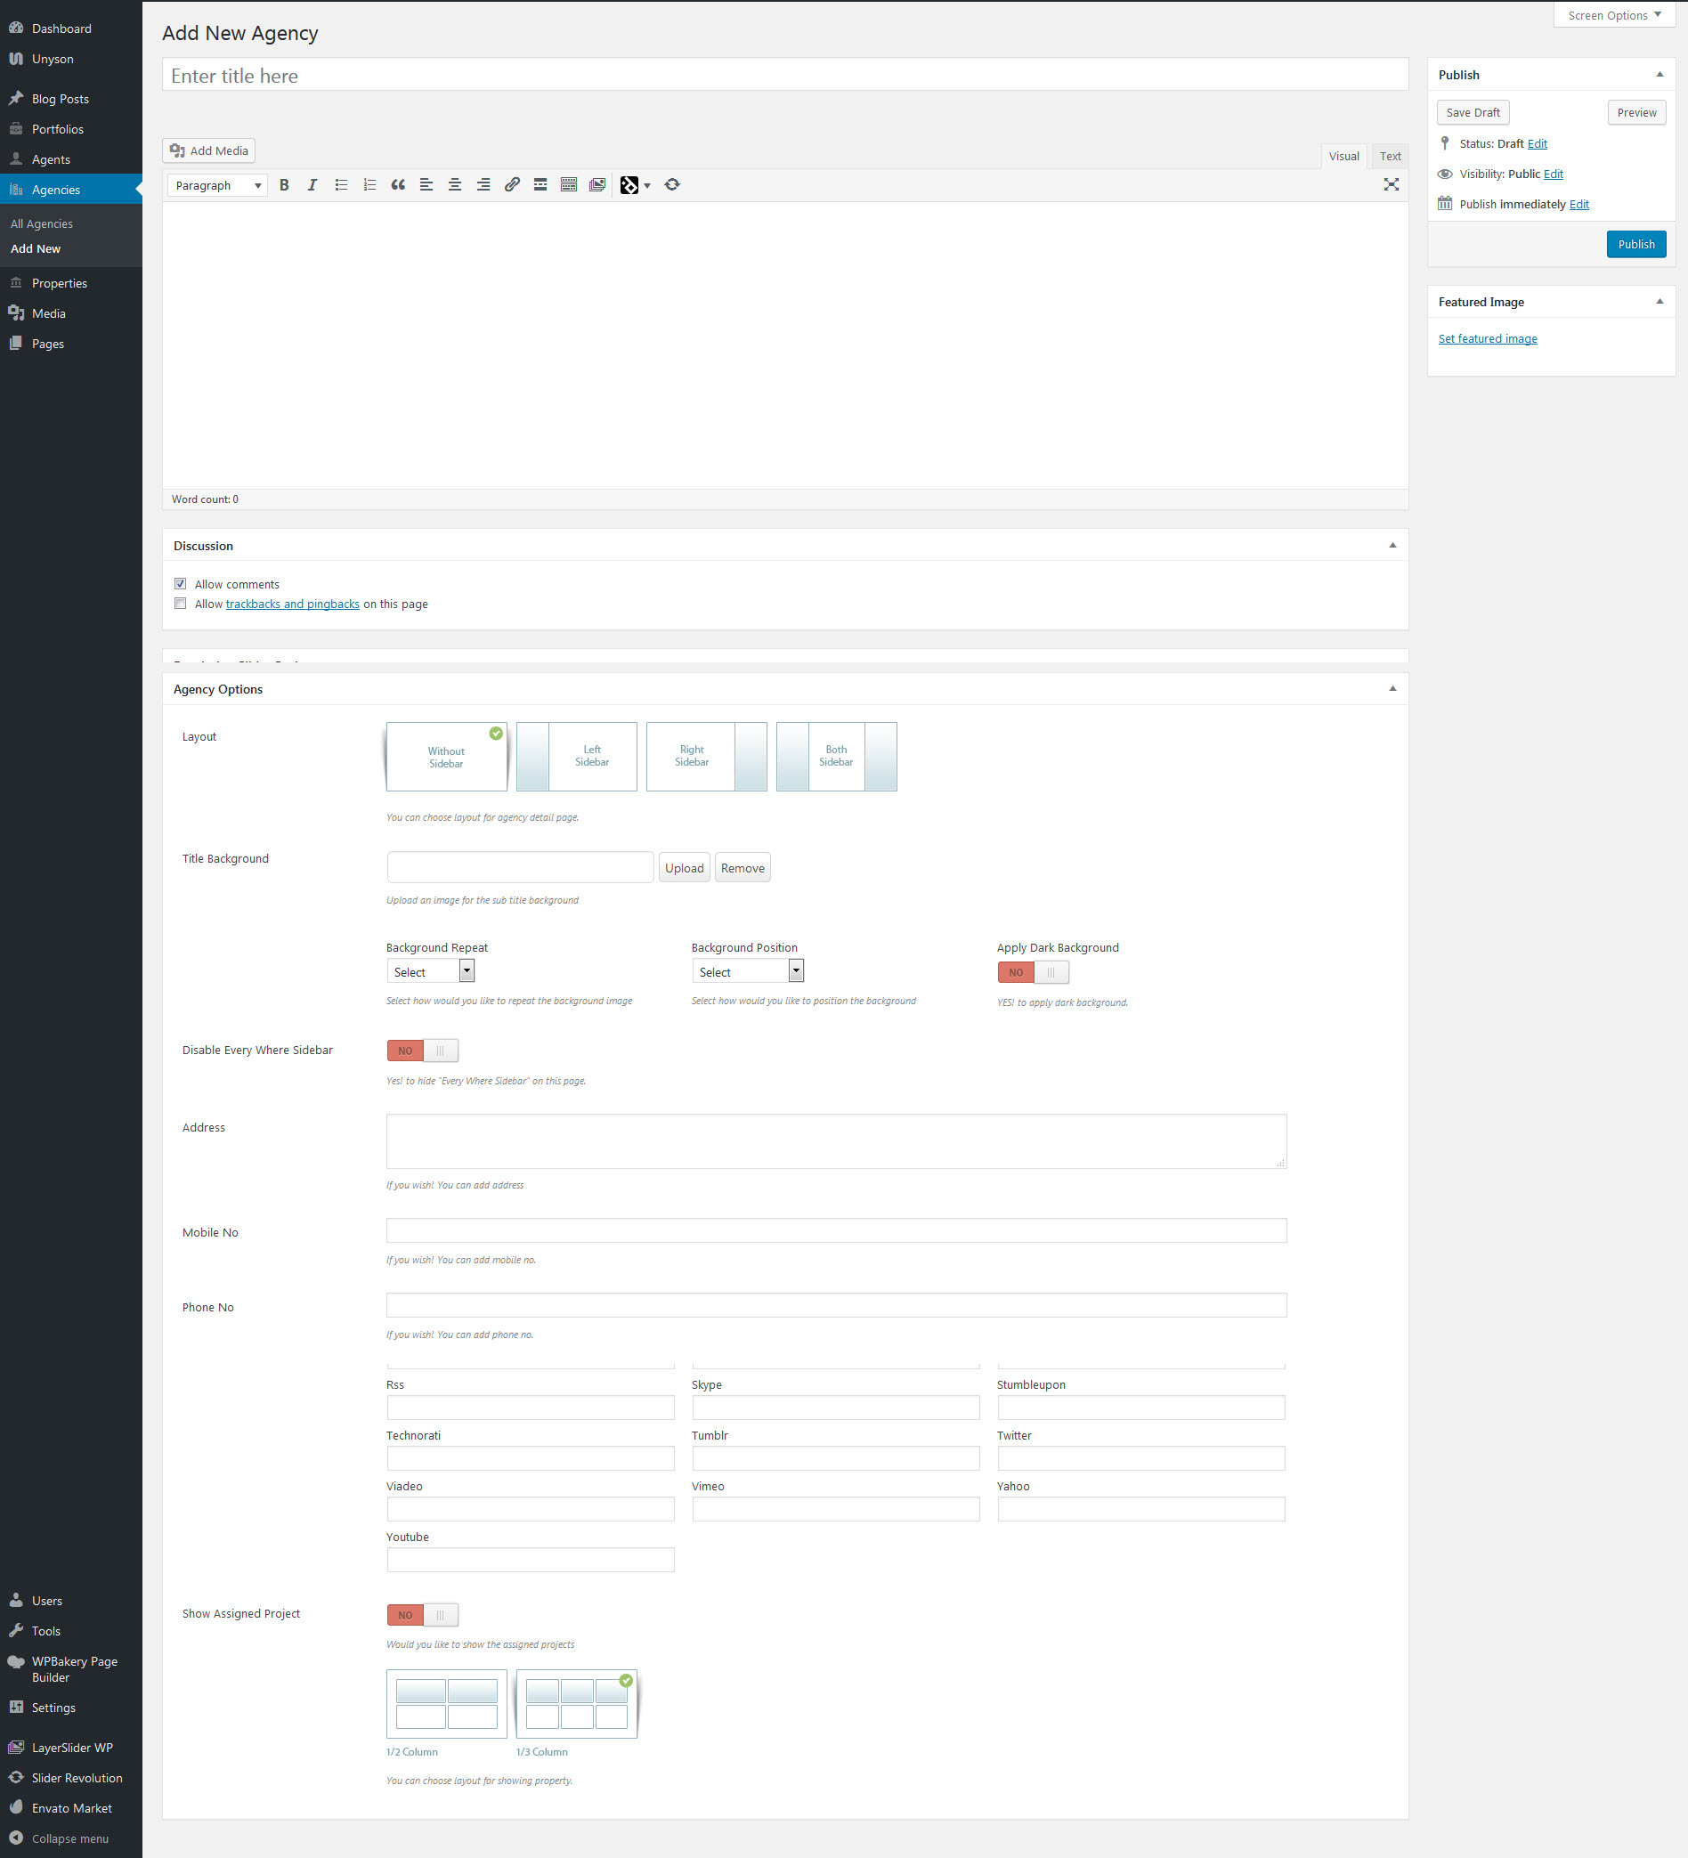The height and width of the screenshot is (1858, 1688).
Task: Toggle the Apply Dark Background switch
Action: pos(1033,972)
